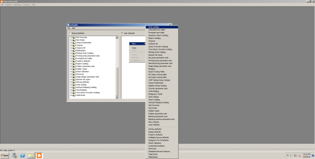Click the Server Manager taskbar icon
This screenshot has height=159, width=315.
[x=14, y=156]
